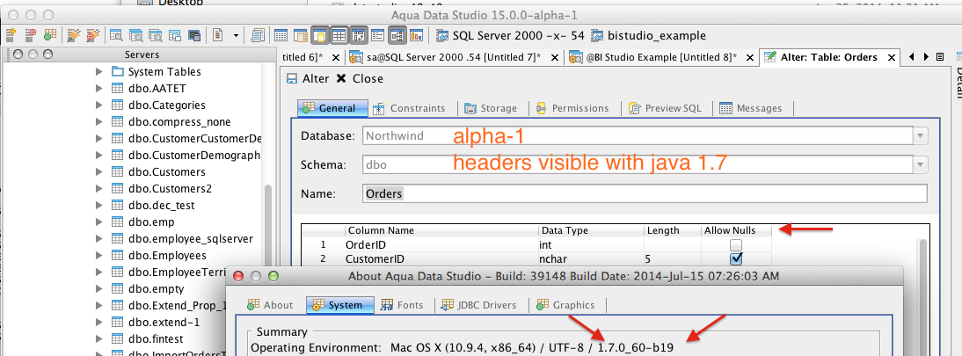Viewport: 962px width, 356px height.
Task: Toggle Allow Nulls checkbox for CustomerID
Action: tap(736, 258)
